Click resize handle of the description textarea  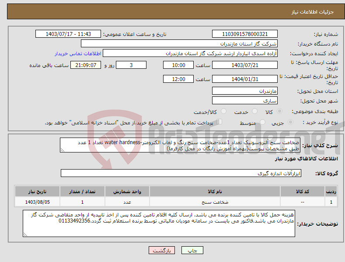(x=63, y=150)
